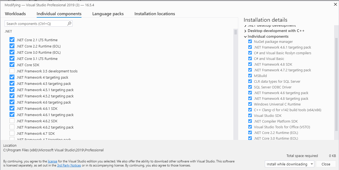Check .NET Framework 4.6.2 SDK
Screen dimensions: 339x170
tap(12, 121)
